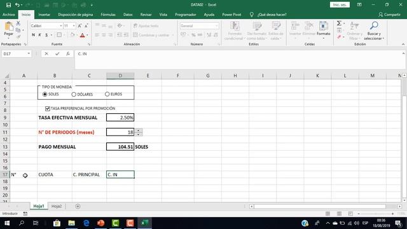Increase periods with spinner up arrow
The height and width of the screenshot is (229, 407).
(139, 130)
